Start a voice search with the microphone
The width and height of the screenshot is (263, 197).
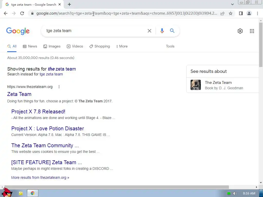(162, 31)
